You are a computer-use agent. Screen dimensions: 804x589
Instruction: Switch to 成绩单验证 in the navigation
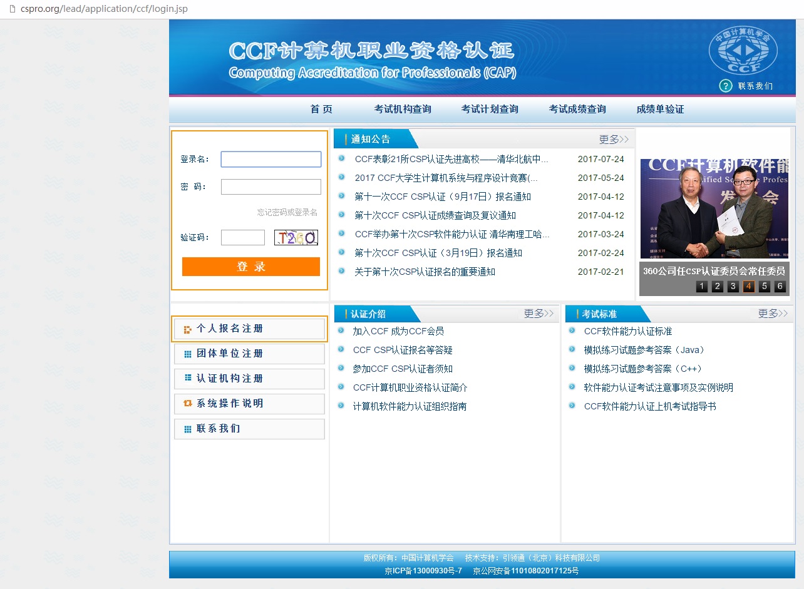(659, 108)
